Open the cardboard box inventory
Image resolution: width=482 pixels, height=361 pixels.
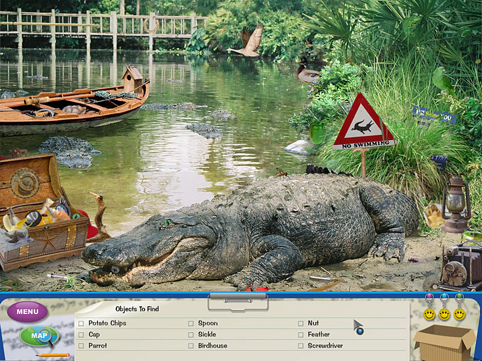[x=445, y=343]
